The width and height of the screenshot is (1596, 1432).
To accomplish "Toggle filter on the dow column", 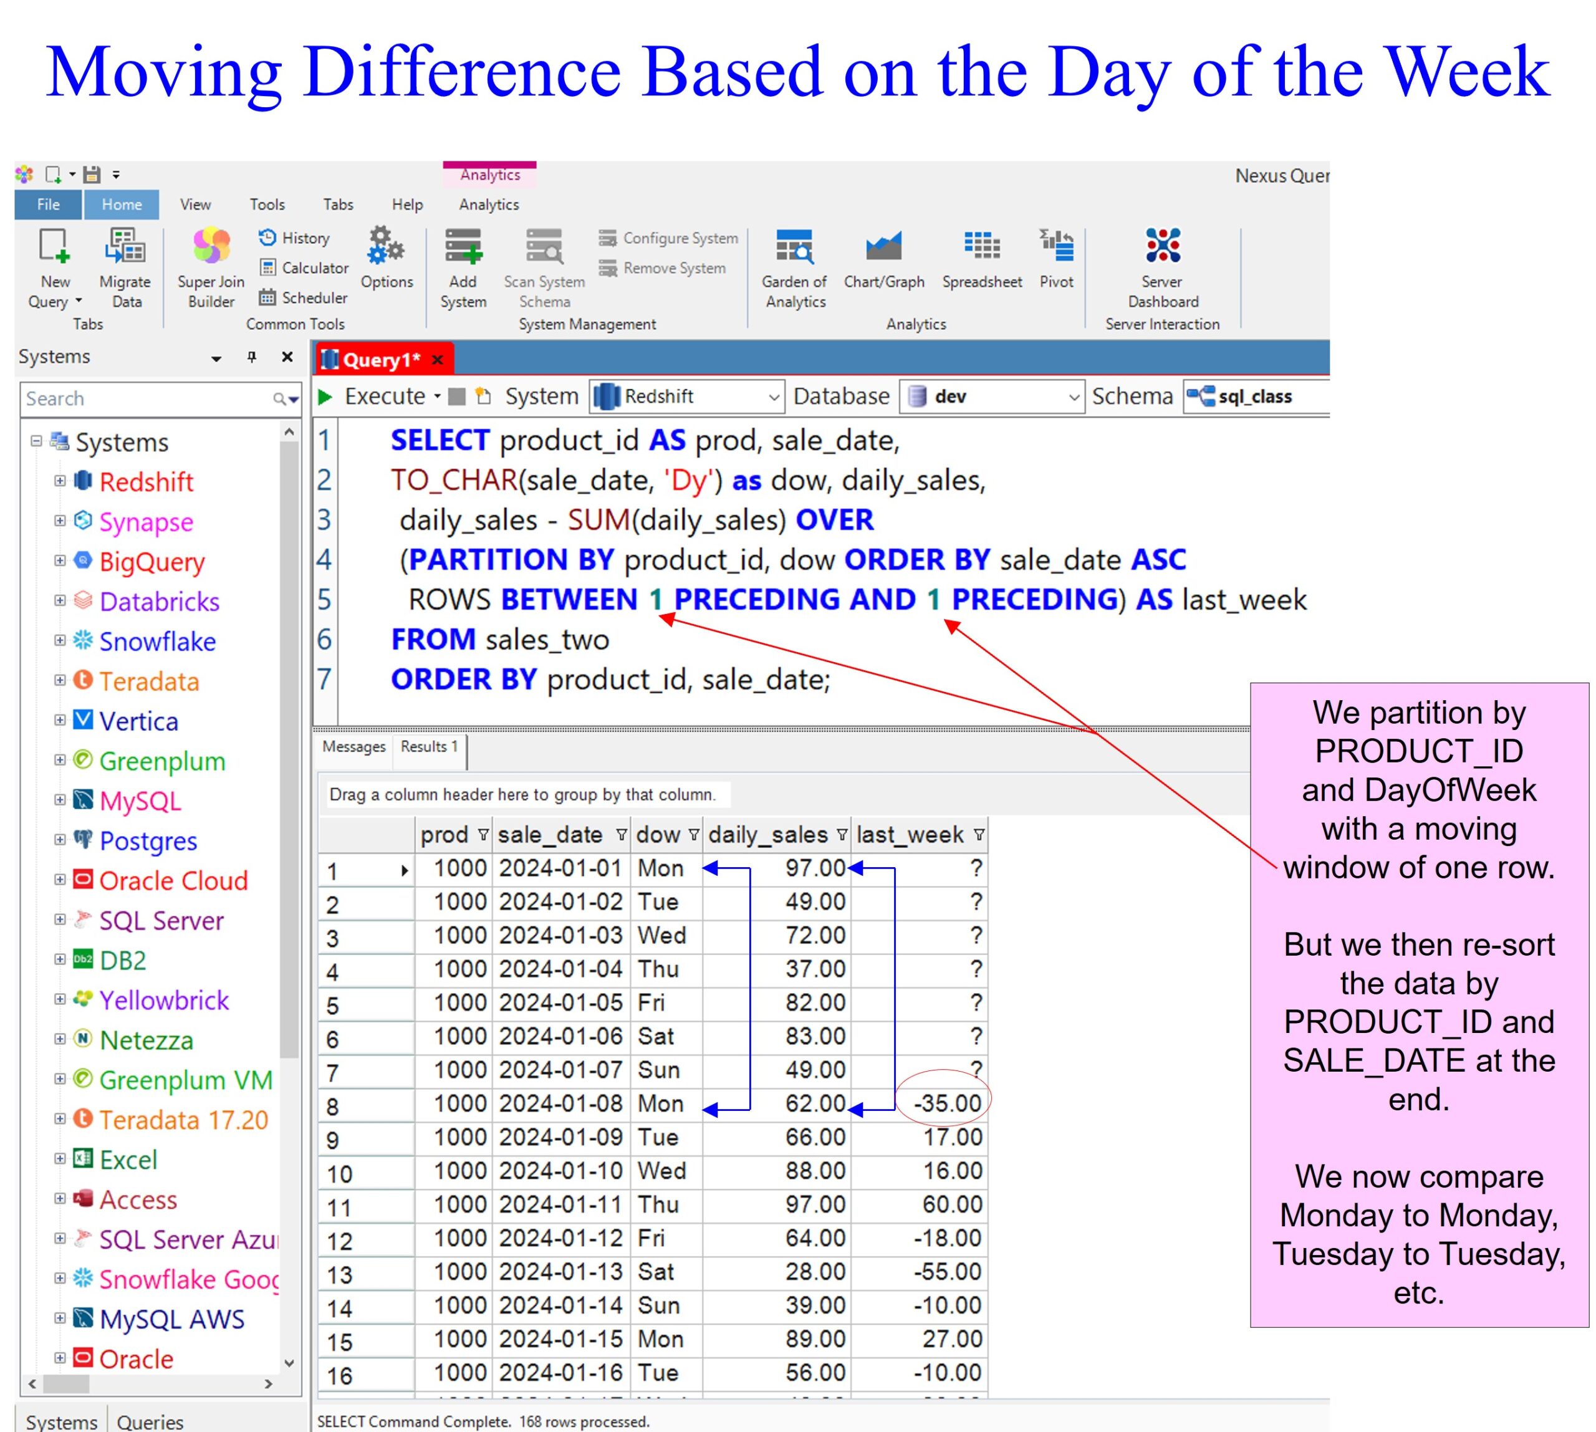I will pyautogui.click(x=693, y=835).
